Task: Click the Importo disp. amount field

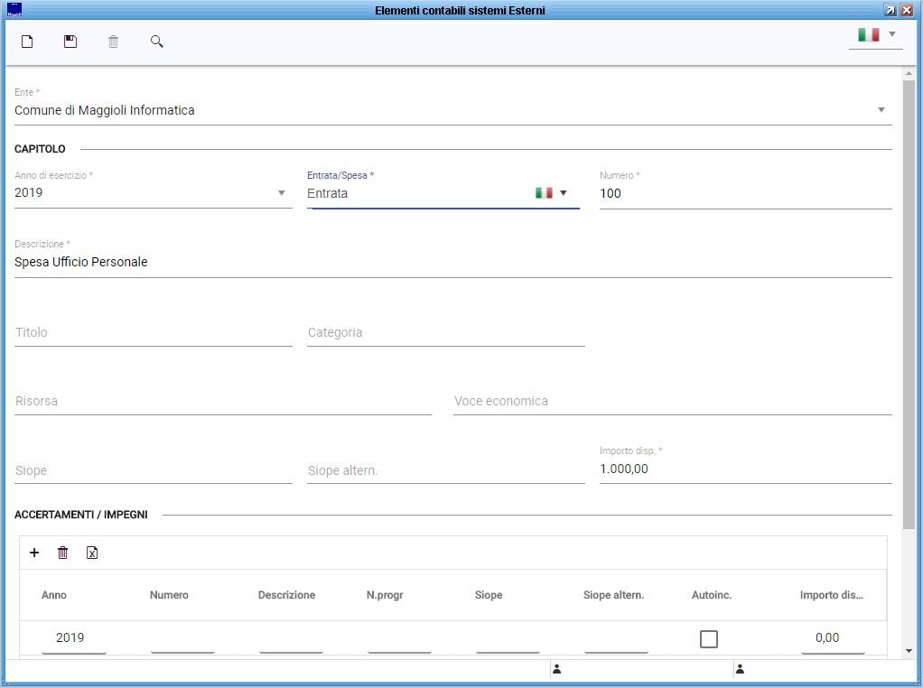Action: [x=744, y=470]
